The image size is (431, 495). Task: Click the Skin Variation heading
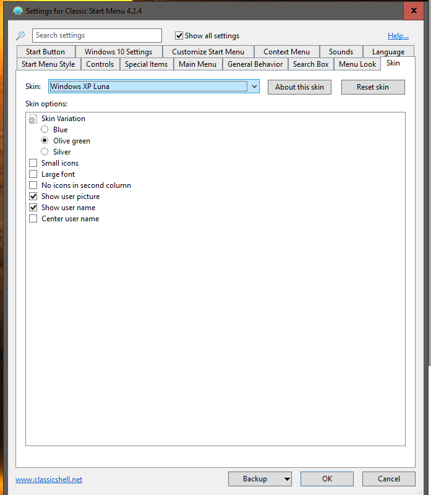point(63,119)
